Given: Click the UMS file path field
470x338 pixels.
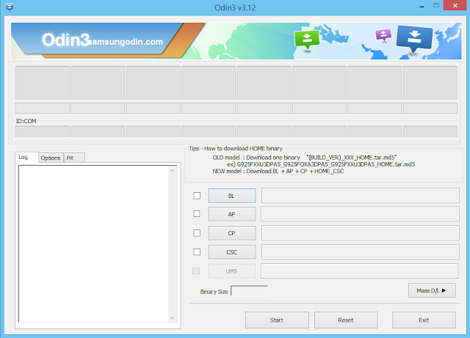Looking at the screenshot, I should 360,271.
